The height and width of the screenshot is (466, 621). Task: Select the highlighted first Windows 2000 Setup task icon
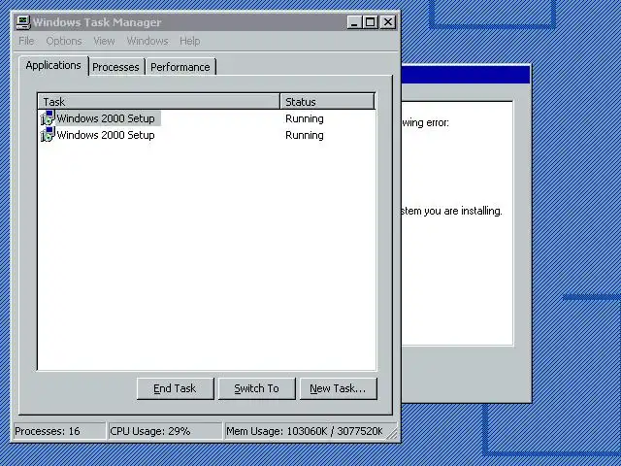tap(48, 118)
